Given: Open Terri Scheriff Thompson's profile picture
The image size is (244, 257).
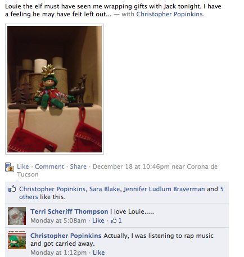Looking at the screenshot, I should pyautogui.click(x=17, y=216).
